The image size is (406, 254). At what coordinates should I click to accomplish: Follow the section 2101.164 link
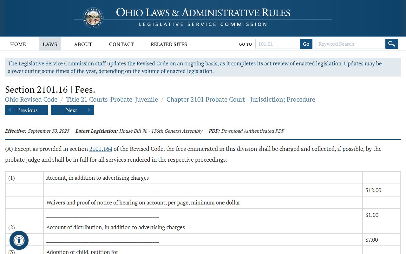(x=101, y=149)
